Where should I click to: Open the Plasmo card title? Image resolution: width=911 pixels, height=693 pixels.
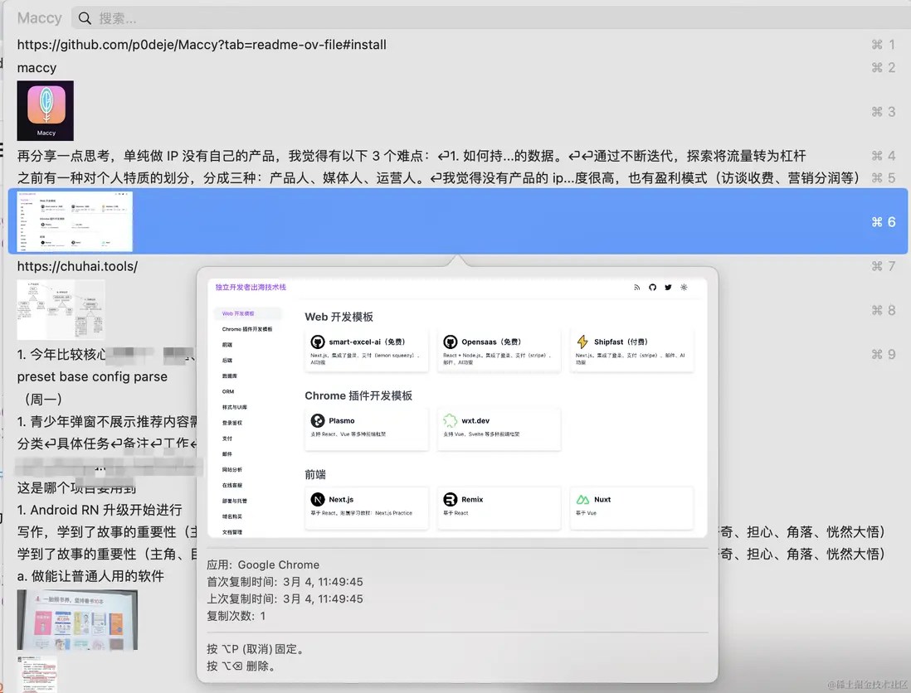342,421
